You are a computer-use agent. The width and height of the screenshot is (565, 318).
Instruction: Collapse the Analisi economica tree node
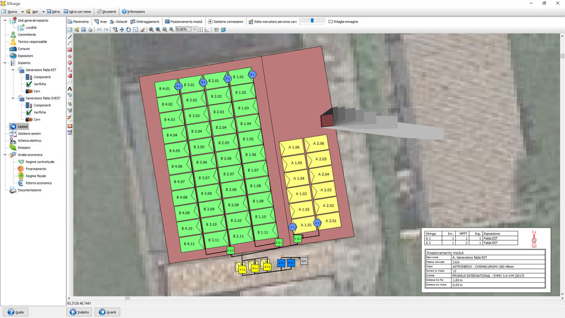pyautogui.click(x=5, y=155)
